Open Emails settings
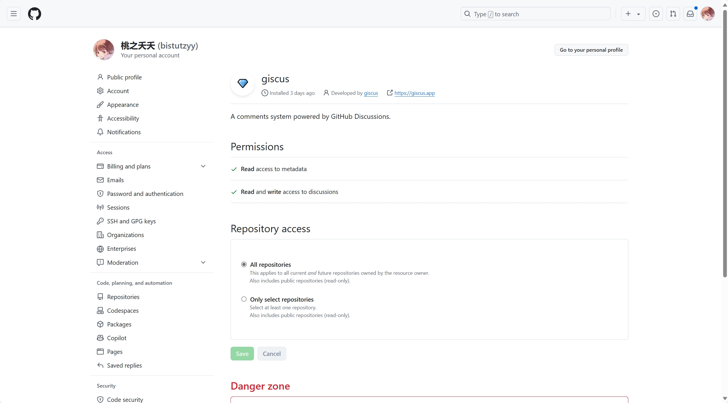728x403 pixels. coord(151,180)
